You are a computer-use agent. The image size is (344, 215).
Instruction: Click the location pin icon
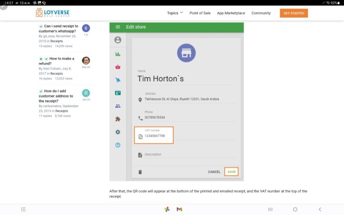click(x=140, y=100)
